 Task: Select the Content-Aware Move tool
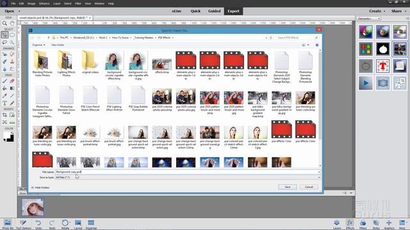(4, 122)
